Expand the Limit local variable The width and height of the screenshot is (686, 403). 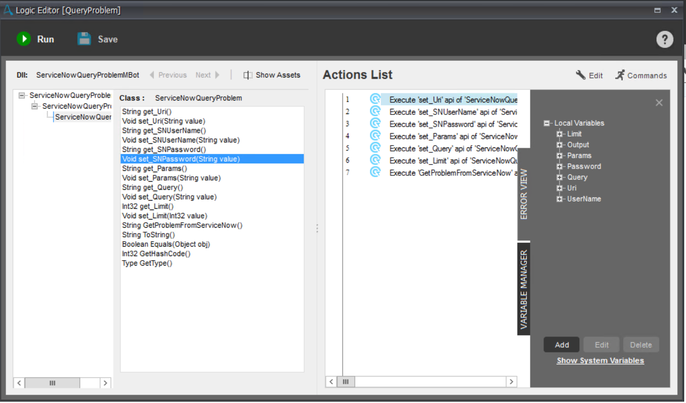point(559,134)
